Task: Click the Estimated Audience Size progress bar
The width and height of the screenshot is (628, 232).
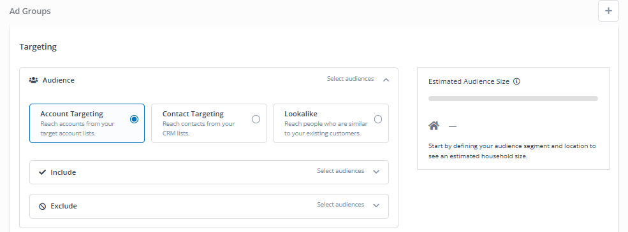Action: 513,99
